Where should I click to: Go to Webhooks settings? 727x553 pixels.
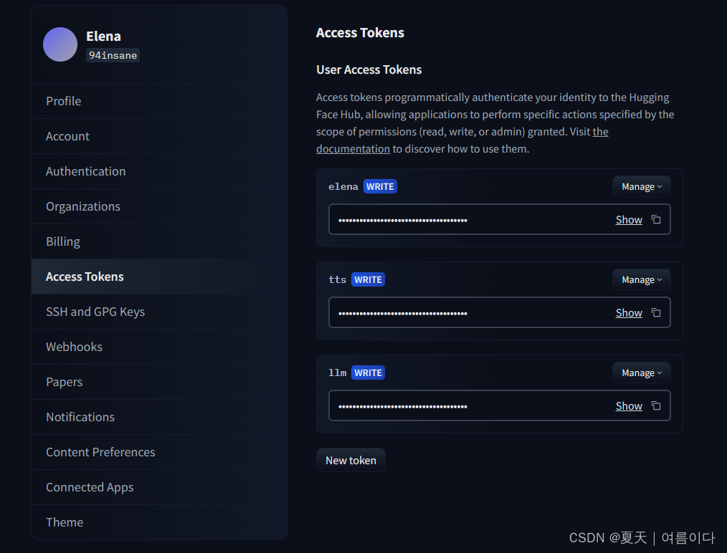pyautogui.click(x=159, y=347)
